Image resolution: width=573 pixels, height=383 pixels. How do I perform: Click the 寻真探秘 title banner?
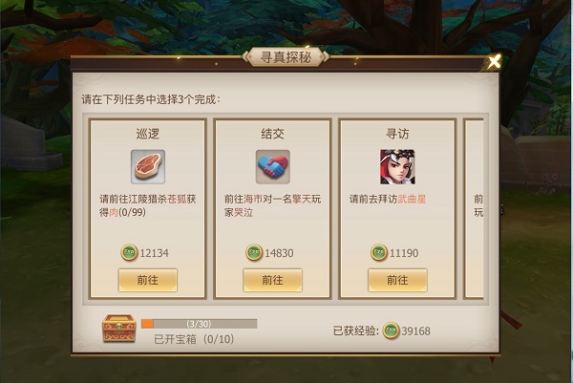(286, 57)
